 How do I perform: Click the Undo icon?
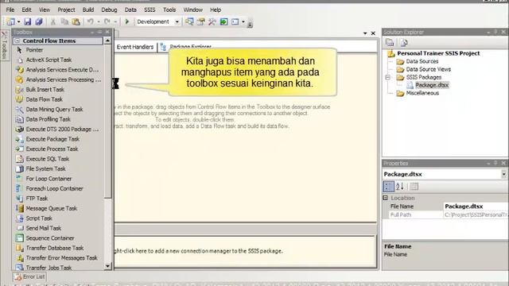90,21
